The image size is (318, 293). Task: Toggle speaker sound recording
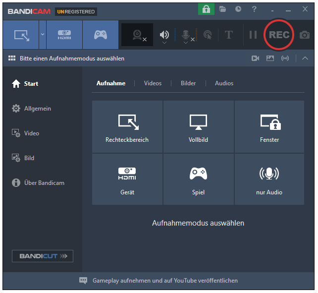click(164, 35)
